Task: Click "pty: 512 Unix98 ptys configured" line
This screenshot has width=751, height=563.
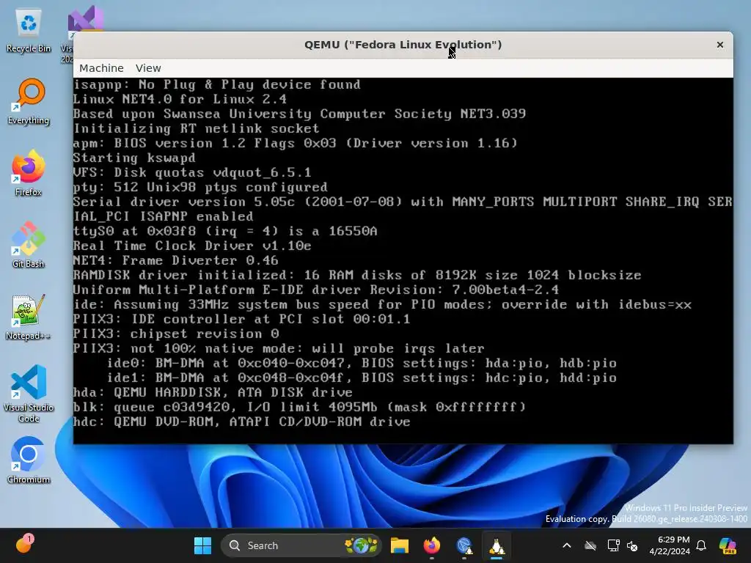Action: pos(200,187)
